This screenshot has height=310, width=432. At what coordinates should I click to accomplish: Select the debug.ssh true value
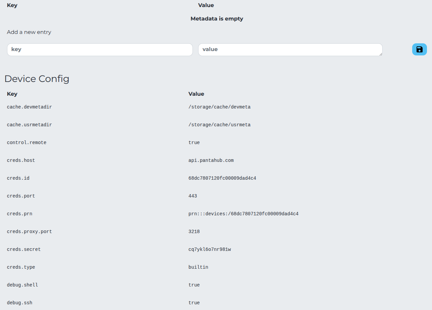pos(194,303)
